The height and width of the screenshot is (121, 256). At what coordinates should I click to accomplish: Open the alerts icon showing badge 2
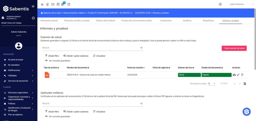point(63,4)
